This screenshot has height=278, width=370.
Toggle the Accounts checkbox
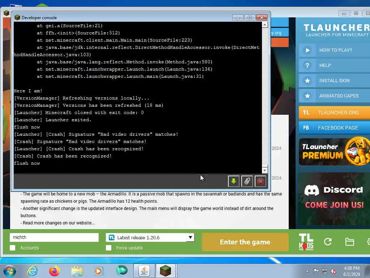coord(13,248)
